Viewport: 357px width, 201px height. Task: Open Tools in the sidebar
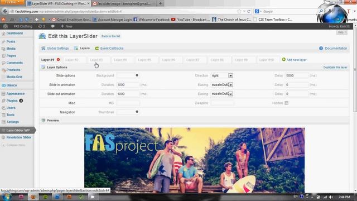(x=11, y=115)
